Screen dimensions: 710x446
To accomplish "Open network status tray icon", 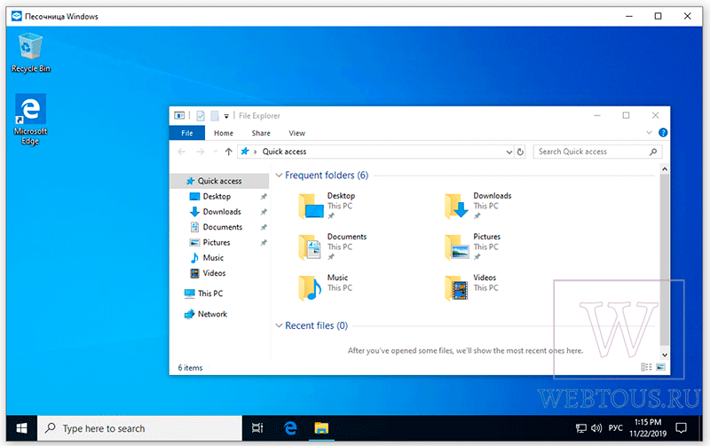I will 581,428.
